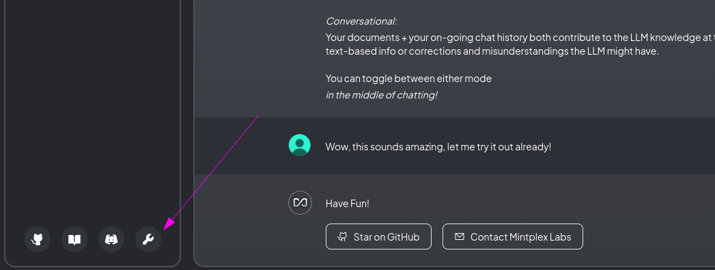The image size is (715, 270).
Task: Click the "You can toggle between either mode" line
Action: [x=408, y=79]
